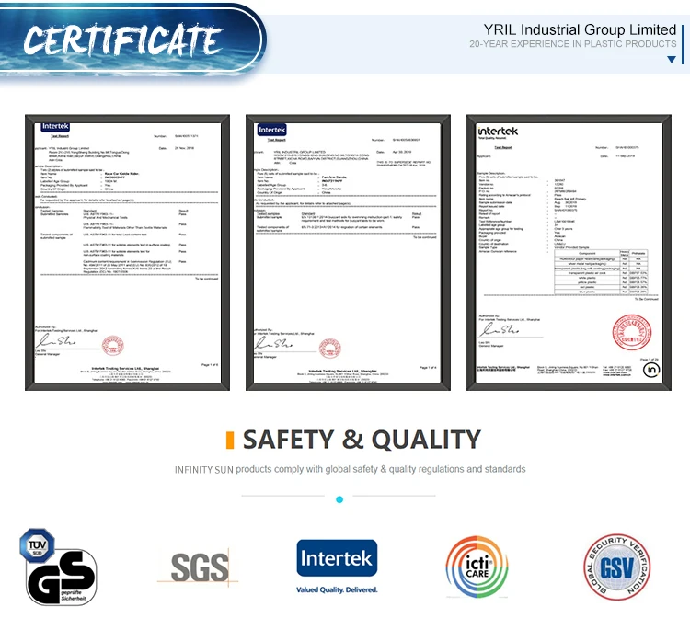Click the 'SAFETY & QUALITY' heading

[362, 440]
